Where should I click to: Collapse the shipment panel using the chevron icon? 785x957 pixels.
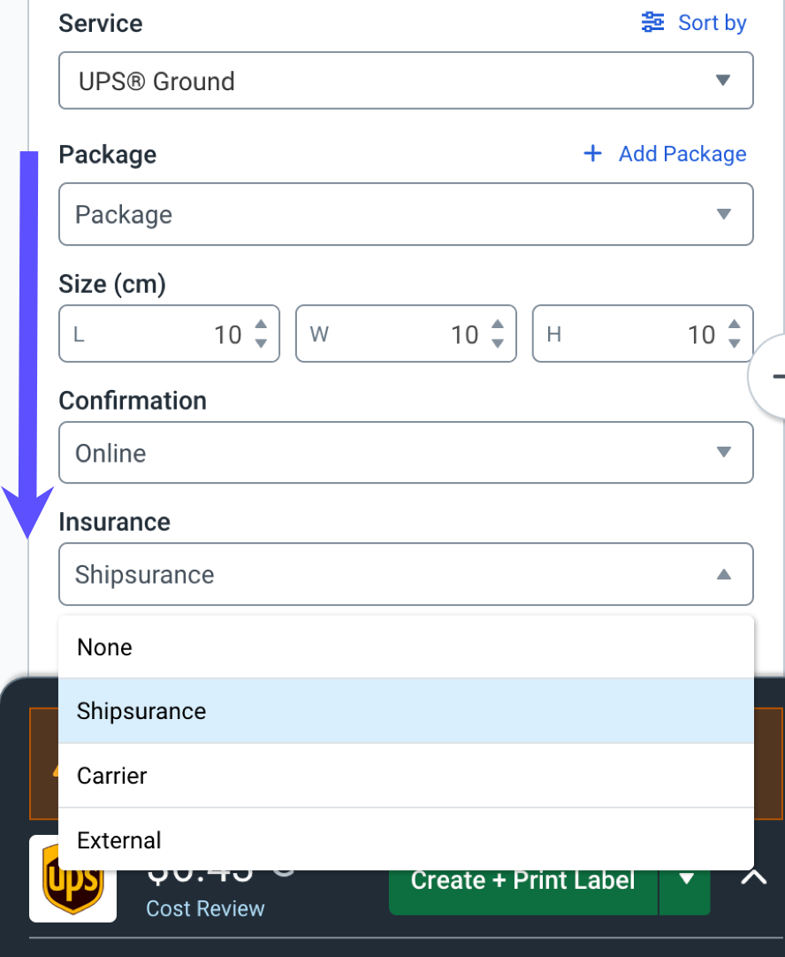pos(752,877)
